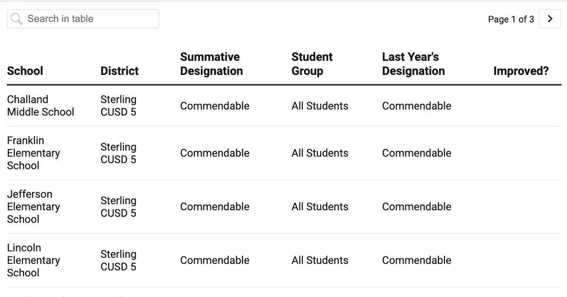Open Challand Middle School row
The image size is (567, 297).
coord(40,106)
